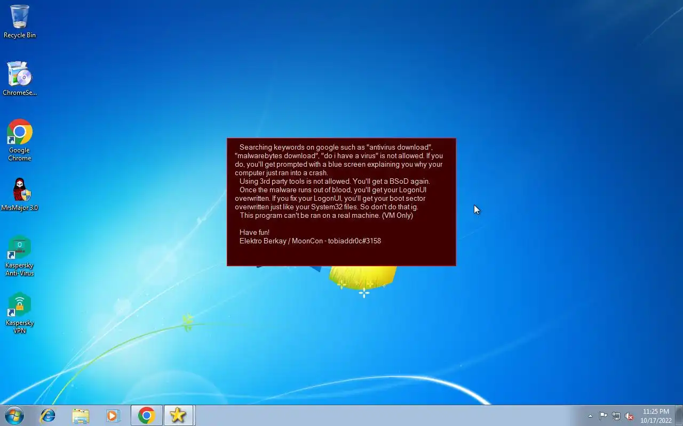Viewport: 683px width, 426px height.
Task: Select the Kaspersky Anti-Virus desktop shortcut
Action: pos(20,256)
